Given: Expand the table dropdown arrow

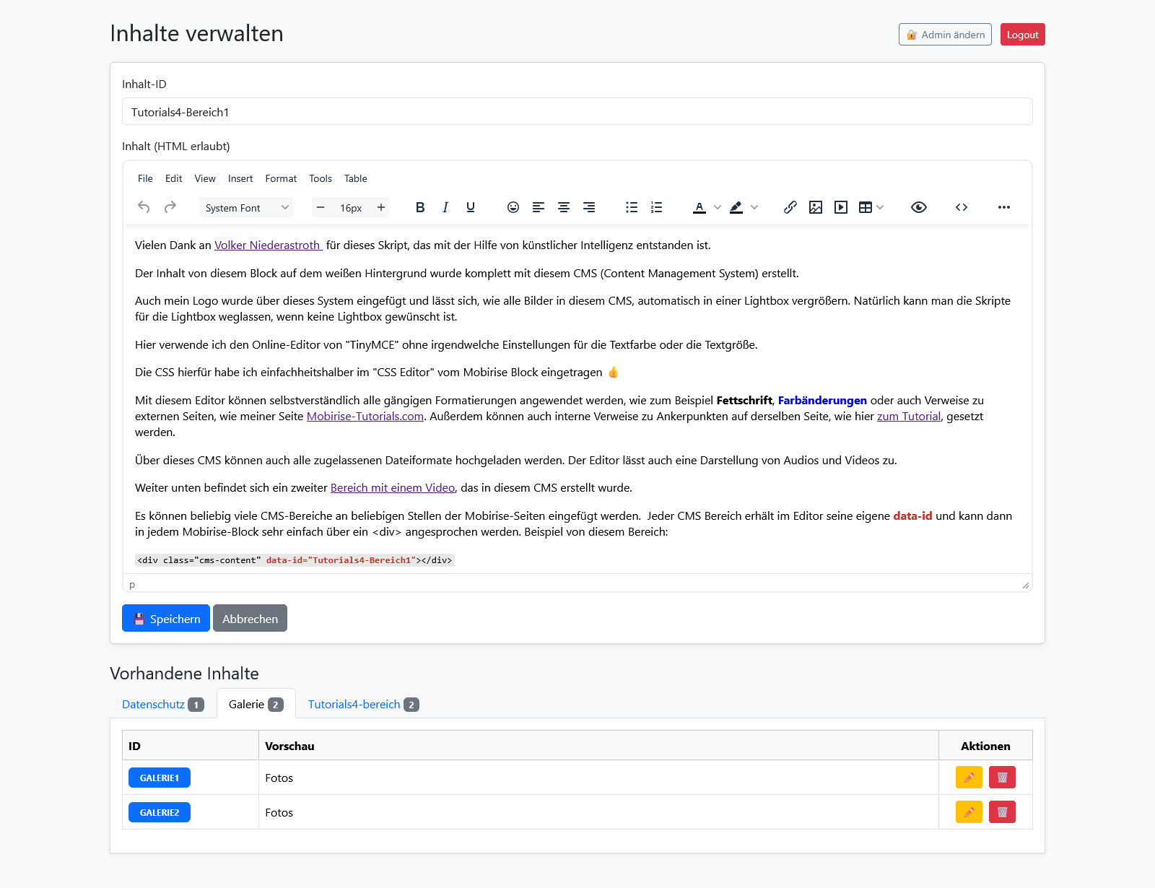Looking at the screenshot, I should (880, 207).
